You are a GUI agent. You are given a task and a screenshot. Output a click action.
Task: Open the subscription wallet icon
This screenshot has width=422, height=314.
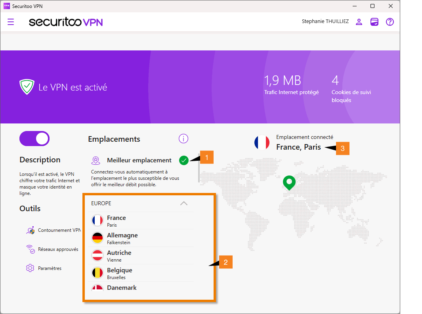[374, 22]
